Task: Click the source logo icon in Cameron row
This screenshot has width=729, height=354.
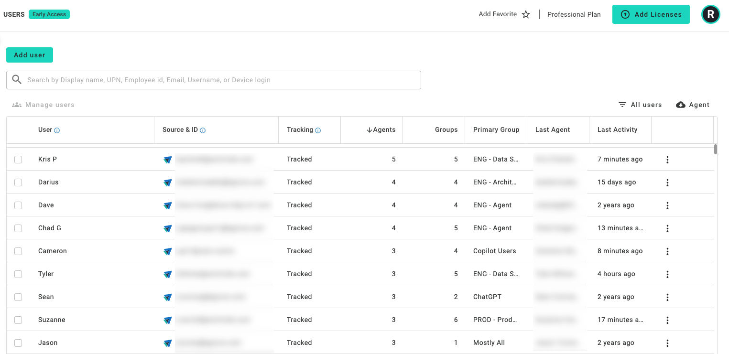Action: tap(167, 252)
